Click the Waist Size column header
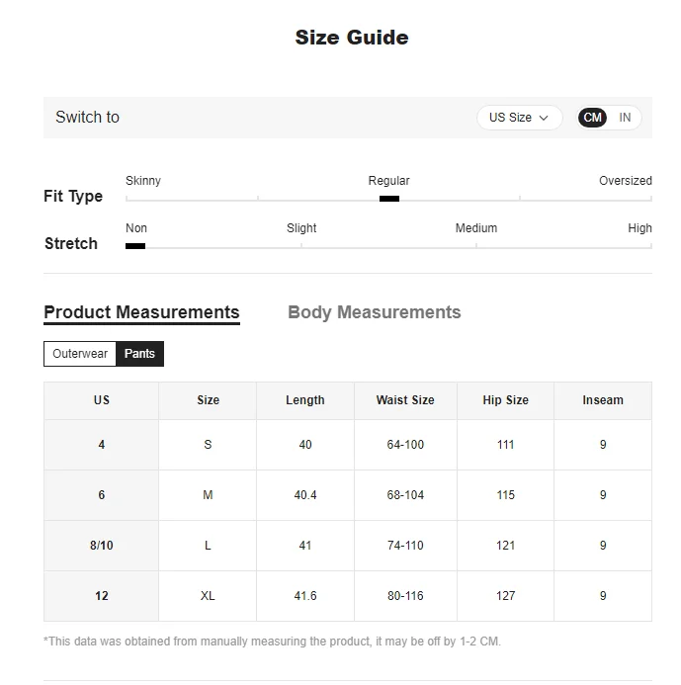 405,400
